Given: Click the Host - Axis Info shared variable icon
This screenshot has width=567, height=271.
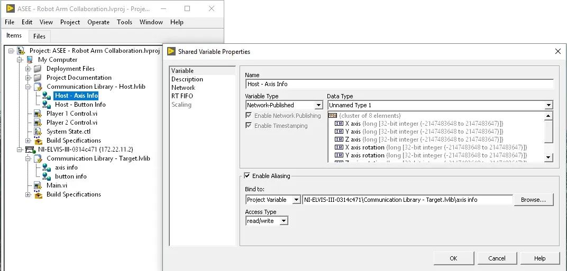Looking at the screenshot, I should point(47,96).
